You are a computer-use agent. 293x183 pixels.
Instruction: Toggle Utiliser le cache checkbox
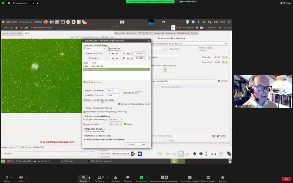click(84, 82)
